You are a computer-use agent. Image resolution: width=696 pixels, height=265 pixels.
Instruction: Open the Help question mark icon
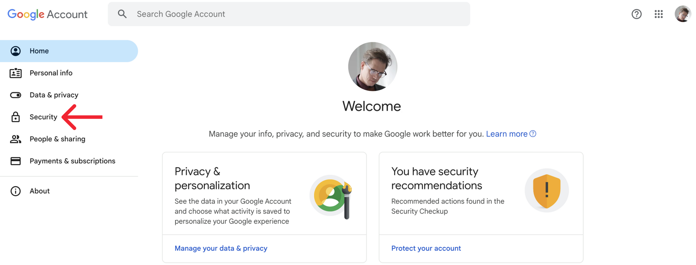(637, 14)
